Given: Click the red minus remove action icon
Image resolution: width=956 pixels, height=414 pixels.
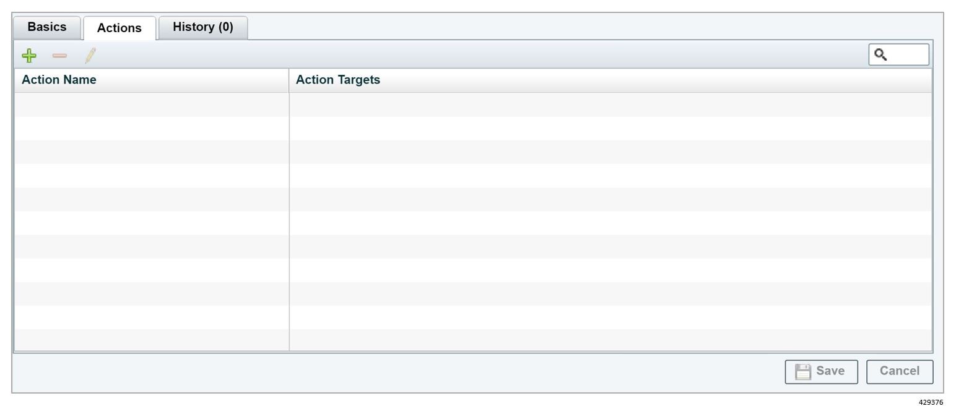Looking at the screenshot, I should click(59, 56).
